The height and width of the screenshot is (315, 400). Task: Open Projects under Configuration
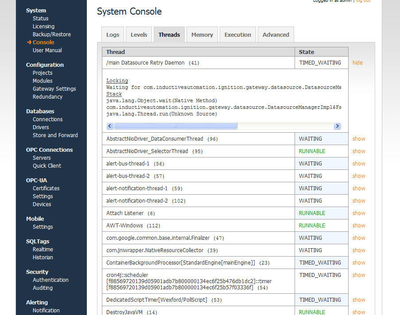point(43,73)
